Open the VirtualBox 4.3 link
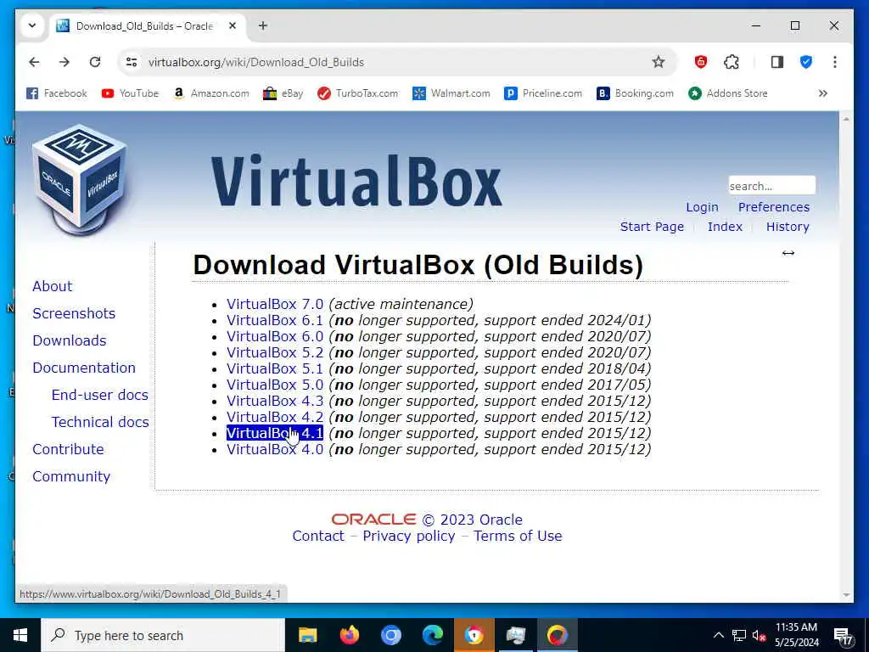 point(275,401)
